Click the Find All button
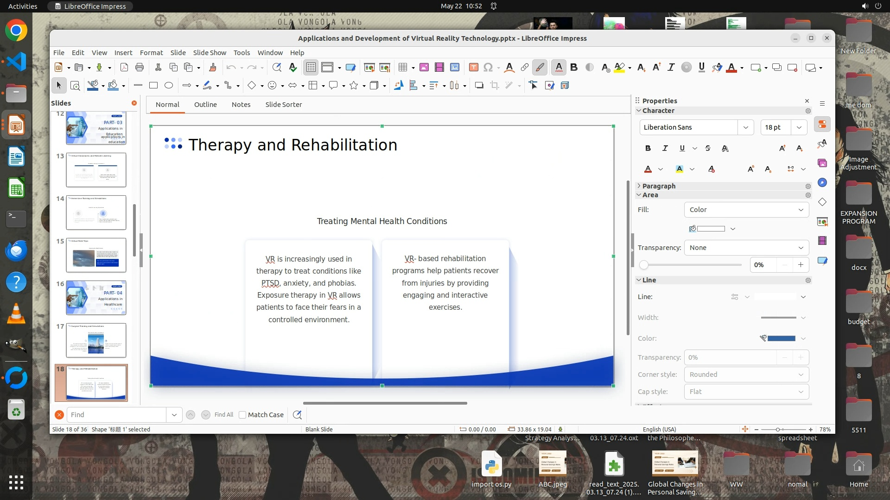This screenshot has height=500, width=890. 224,415
